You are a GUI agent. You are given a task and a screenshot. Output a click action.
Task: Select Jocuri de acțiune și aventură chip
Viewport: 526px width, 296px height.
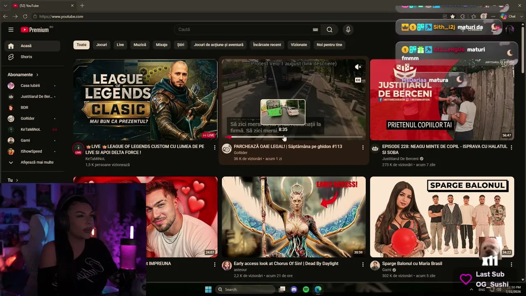point(219,45)
